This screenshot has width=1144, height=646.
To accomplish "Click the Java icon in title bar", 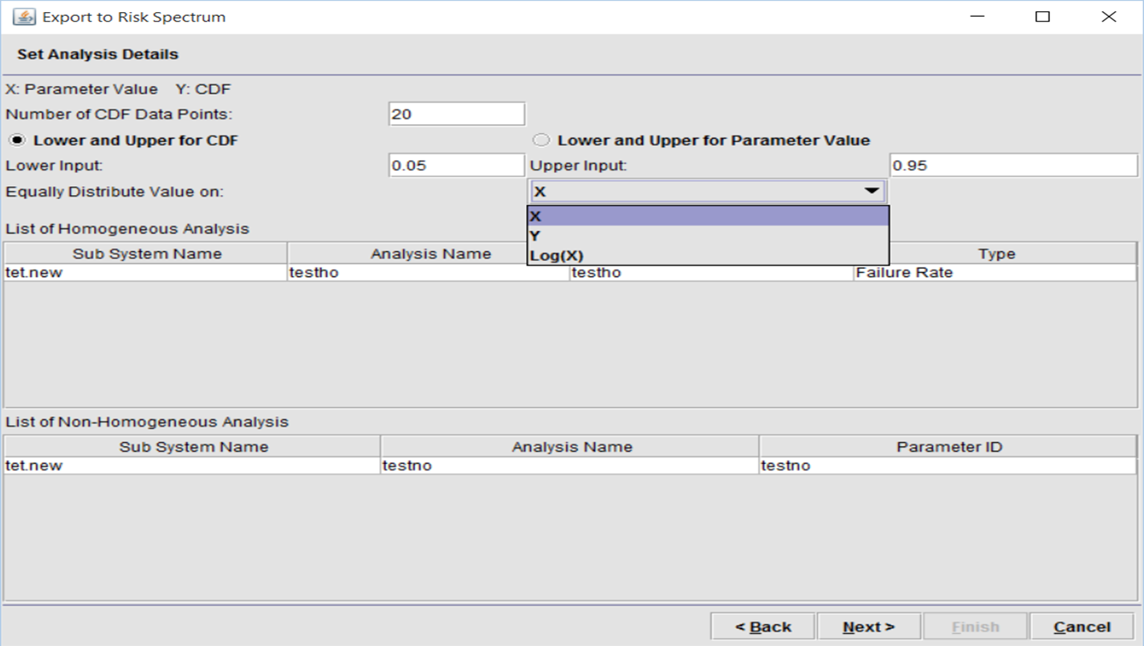I will point(24,17).
